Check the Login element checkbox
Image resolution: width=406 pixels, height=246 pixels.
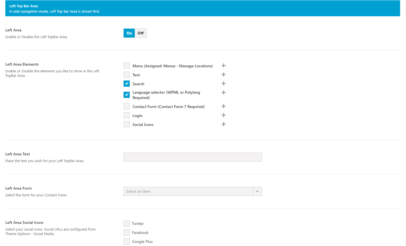pyautogui.click(x=127, y=115)
